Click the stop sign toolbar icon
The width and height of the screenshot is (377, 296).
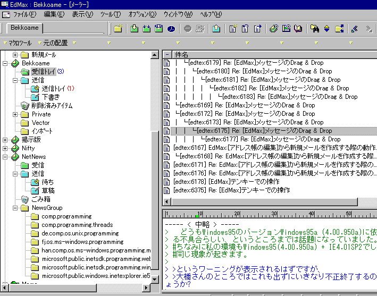(188, 29)
